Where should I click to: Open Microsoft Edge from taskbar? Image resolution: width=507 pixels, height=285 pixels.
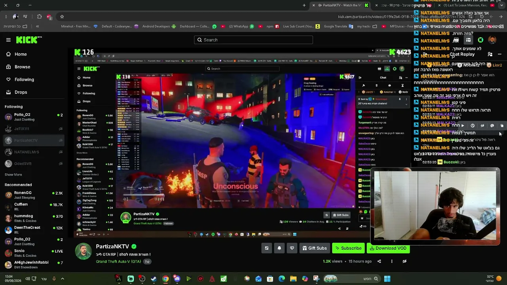(x=282, y=279)
